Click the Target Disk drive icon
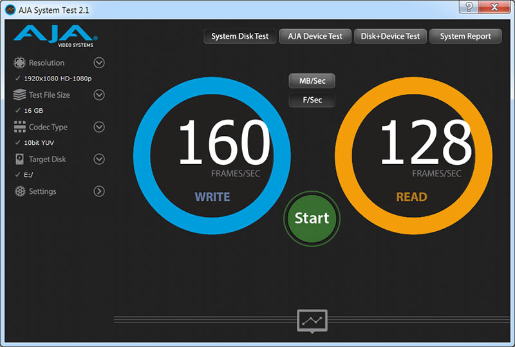This screenshot has height=347, width=515. (19, 159)
